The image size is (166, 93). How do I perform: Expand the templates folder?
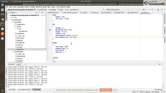pyautogui.click(x=14, y=33)
